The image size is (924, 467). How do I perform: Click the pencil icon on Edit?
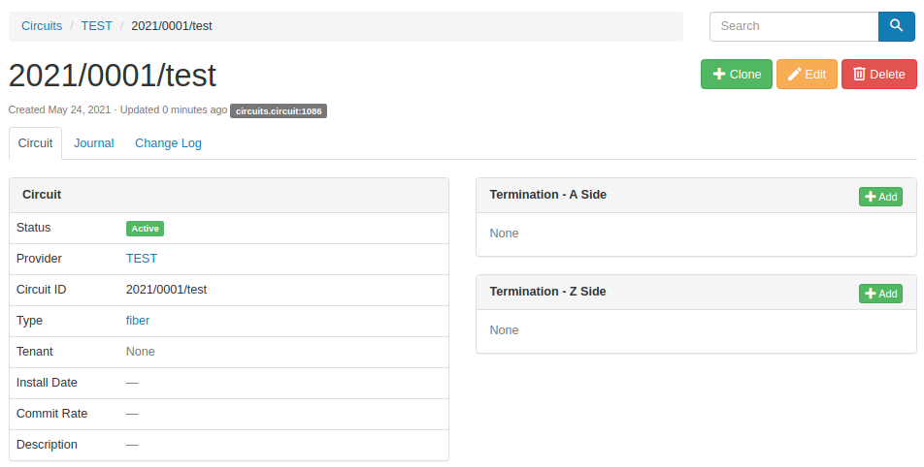pyautogui.click(x=794, y=74)
